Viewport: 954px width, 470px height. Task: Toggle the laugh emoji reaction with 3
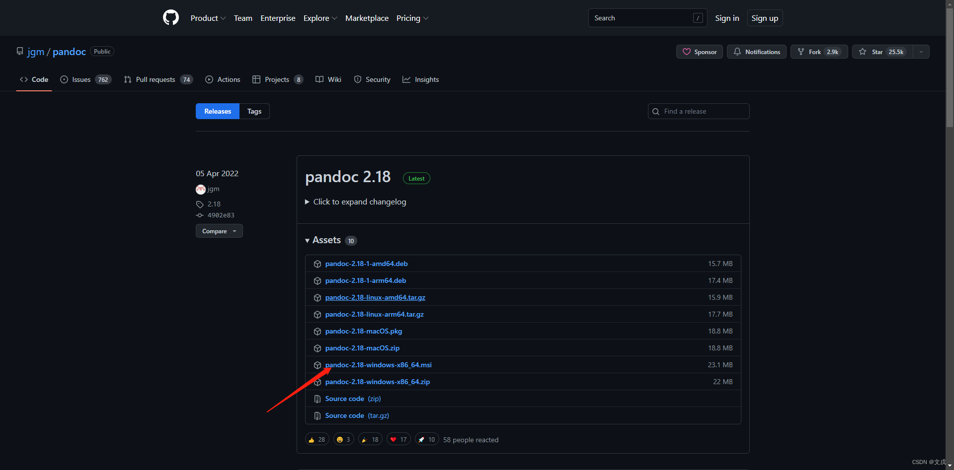[344, 439]
